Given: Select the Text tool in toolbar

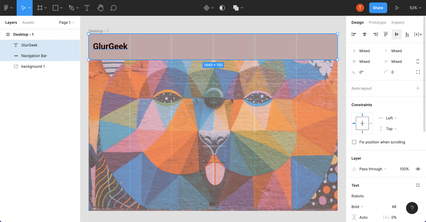Looking at the screenshot, I should pyautogui.click(x=87, y=8).
